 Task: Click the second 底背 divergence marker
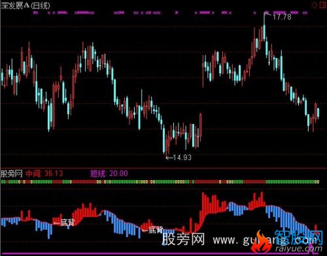point(156,230)
